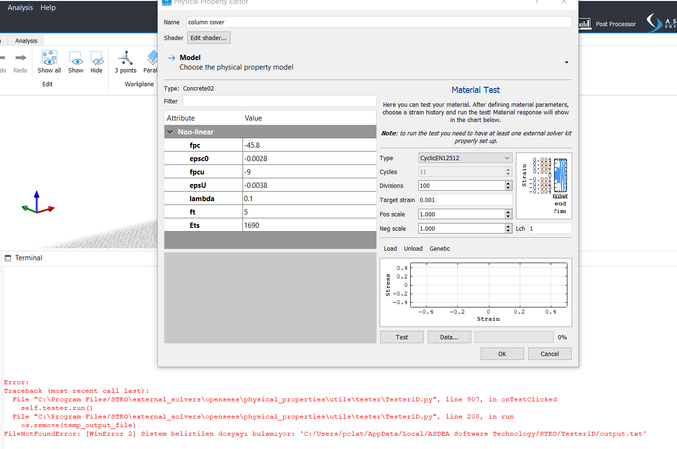This screenshot has height=449, width=677.
Task: Click the Redo arrow icon
Action: click(x=20, y=58)
